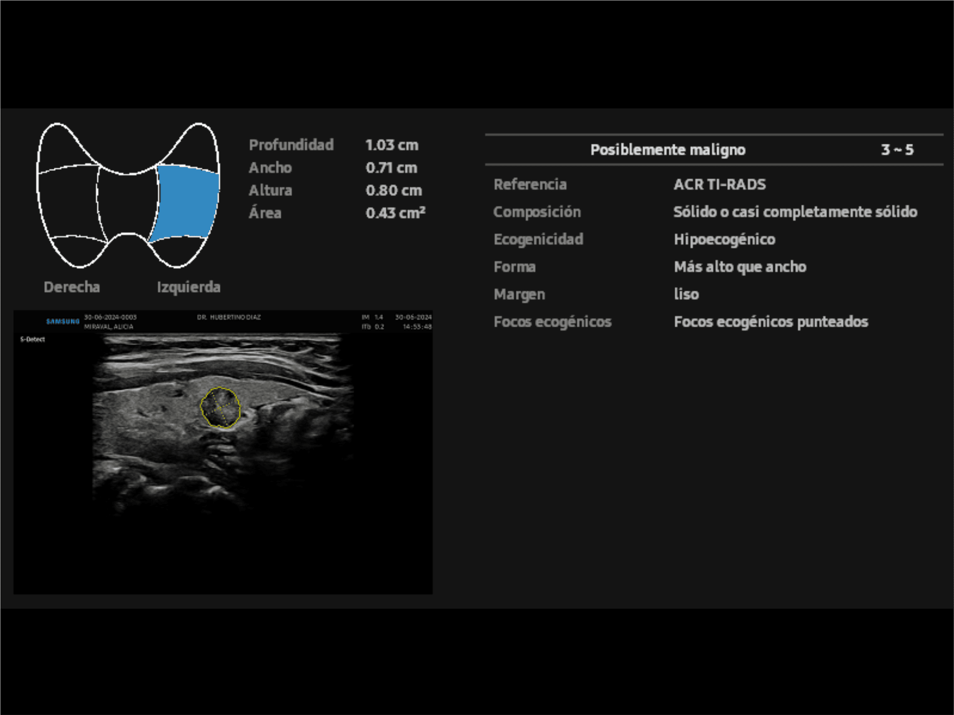Change the Ecogenicidad value Hipoecogénico
The height and width of the screenshot is (715, 954).
(x=724, y=239)
